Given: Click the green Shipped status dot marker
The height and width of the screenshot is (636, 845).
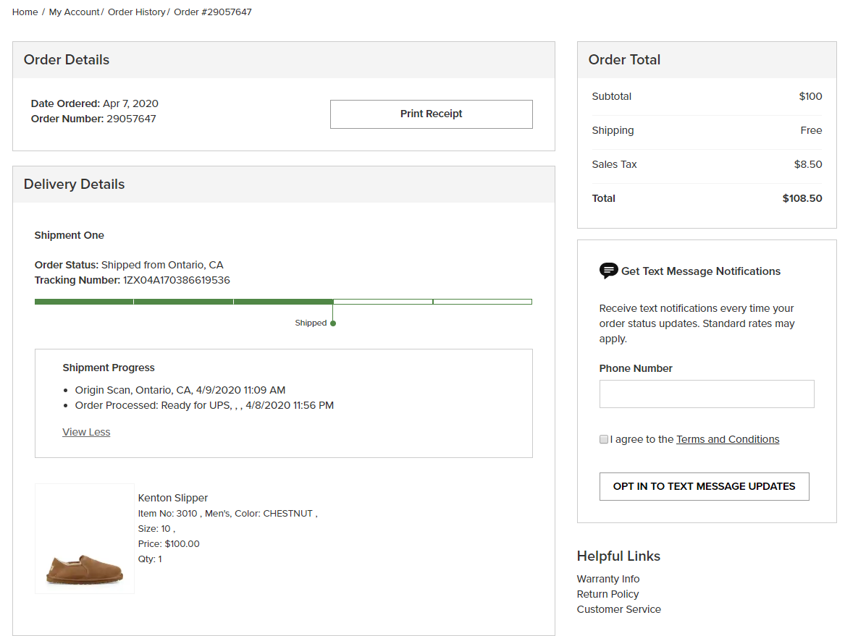Looking at the screenshot, I should click(x=333, y=323).
